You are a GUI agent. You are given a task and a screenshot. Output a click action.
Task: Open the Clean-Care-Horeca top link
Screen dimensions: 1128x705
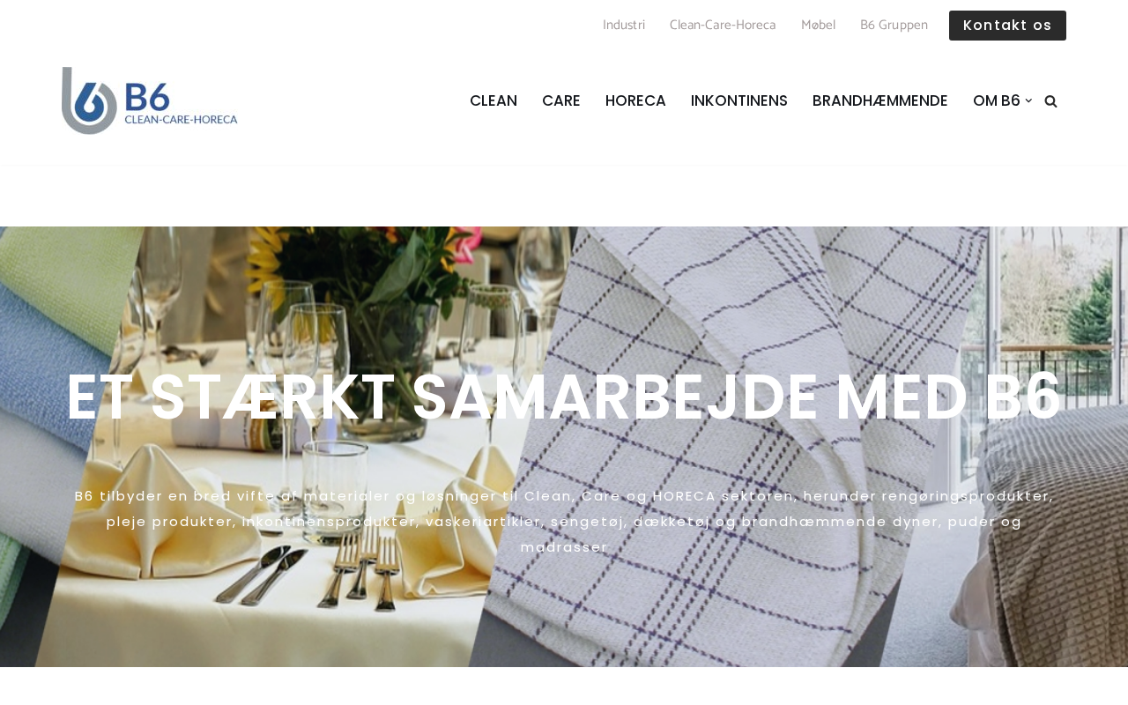click(x=723, y=26)
